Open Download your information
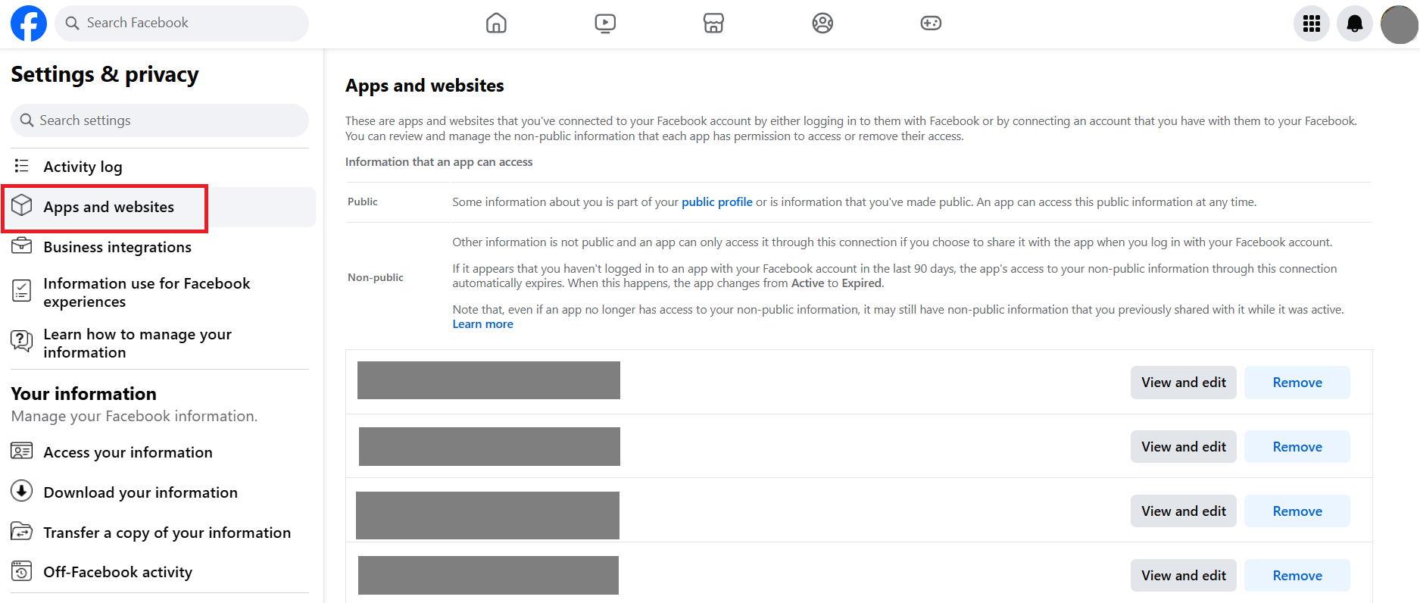Image resolution: width=1420 pixels, height=603 pixels. click(x=140, y=492)
